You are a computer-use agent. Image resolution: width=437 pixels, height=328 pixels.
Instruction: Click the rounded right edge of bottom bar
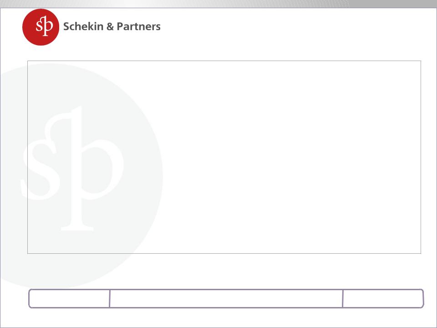[422, 299]
